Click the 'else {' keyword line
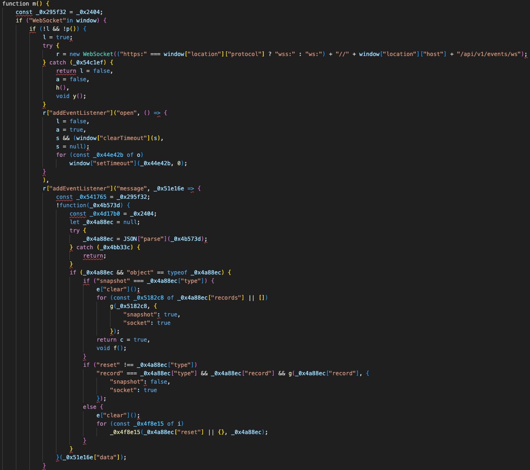Viewport: 530px width, 470px height. pos(93,407)
